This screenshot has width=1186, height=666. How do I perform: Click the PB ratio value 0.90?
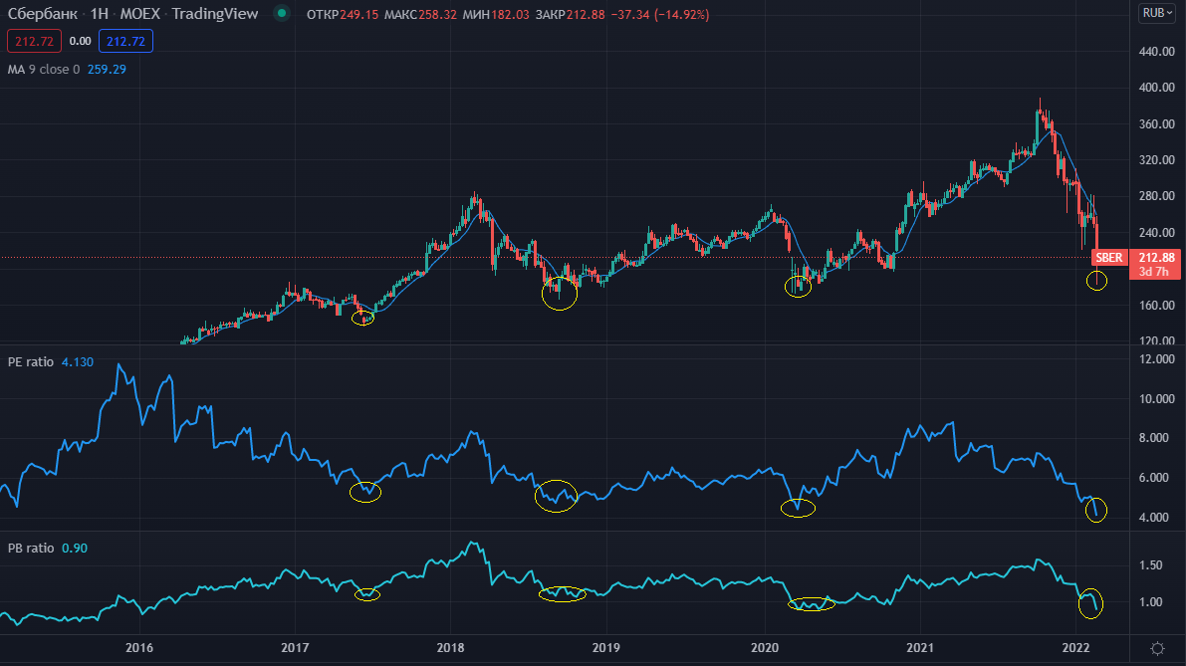pyautogui.click(x=74, y=549)
